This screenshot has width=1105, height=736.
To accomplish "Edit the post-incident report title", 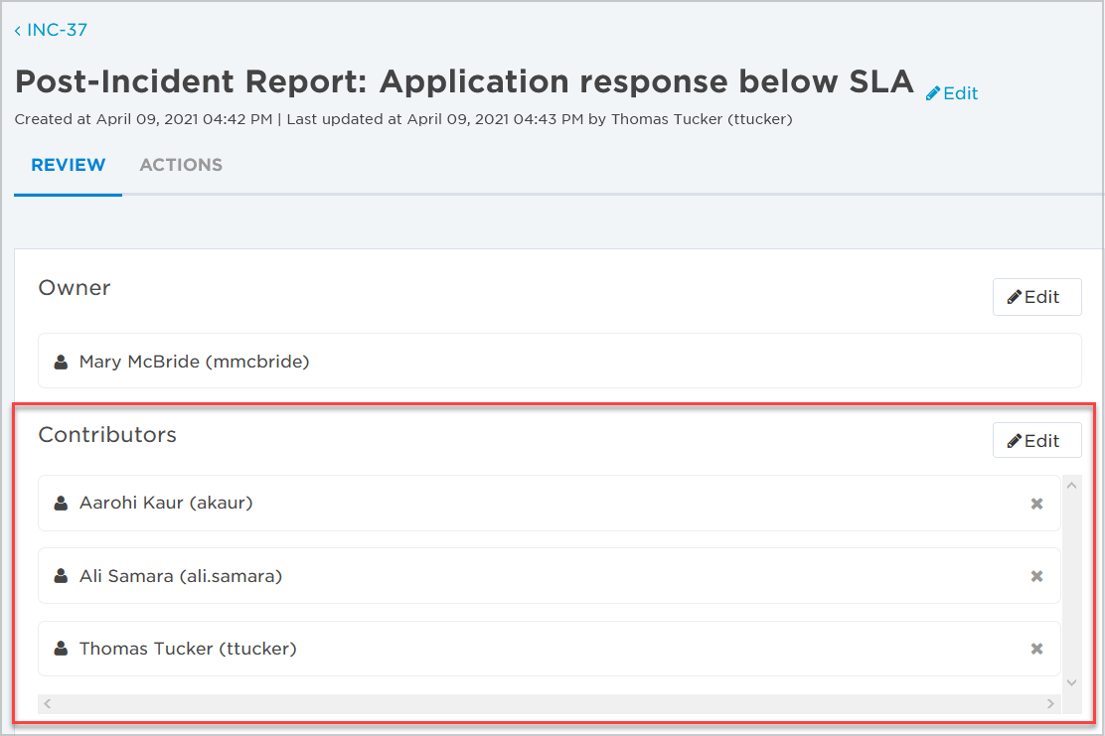I will 952,93.
